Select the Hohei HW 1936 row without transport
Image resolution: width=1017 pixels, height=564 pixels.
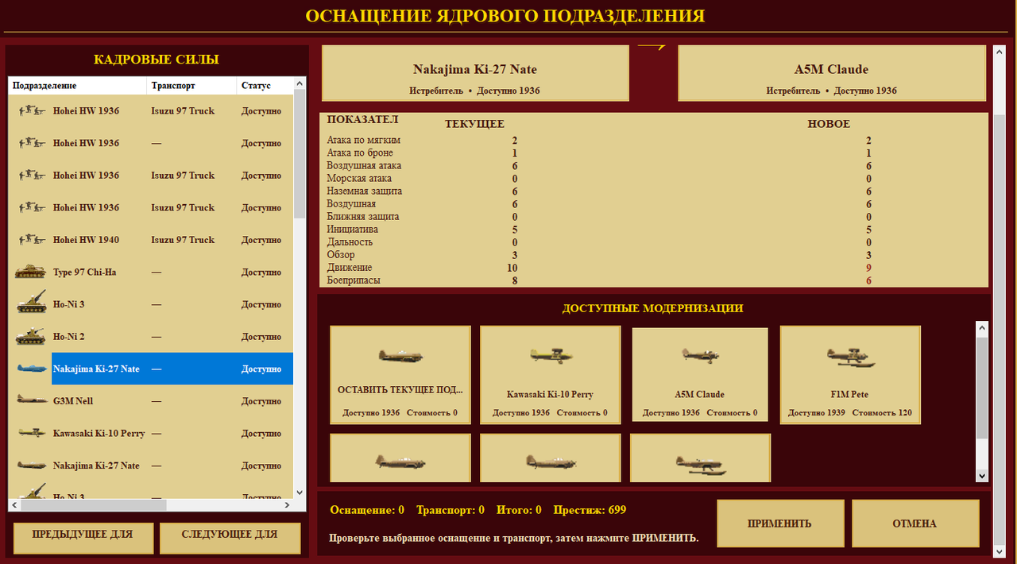coord(151,143)
